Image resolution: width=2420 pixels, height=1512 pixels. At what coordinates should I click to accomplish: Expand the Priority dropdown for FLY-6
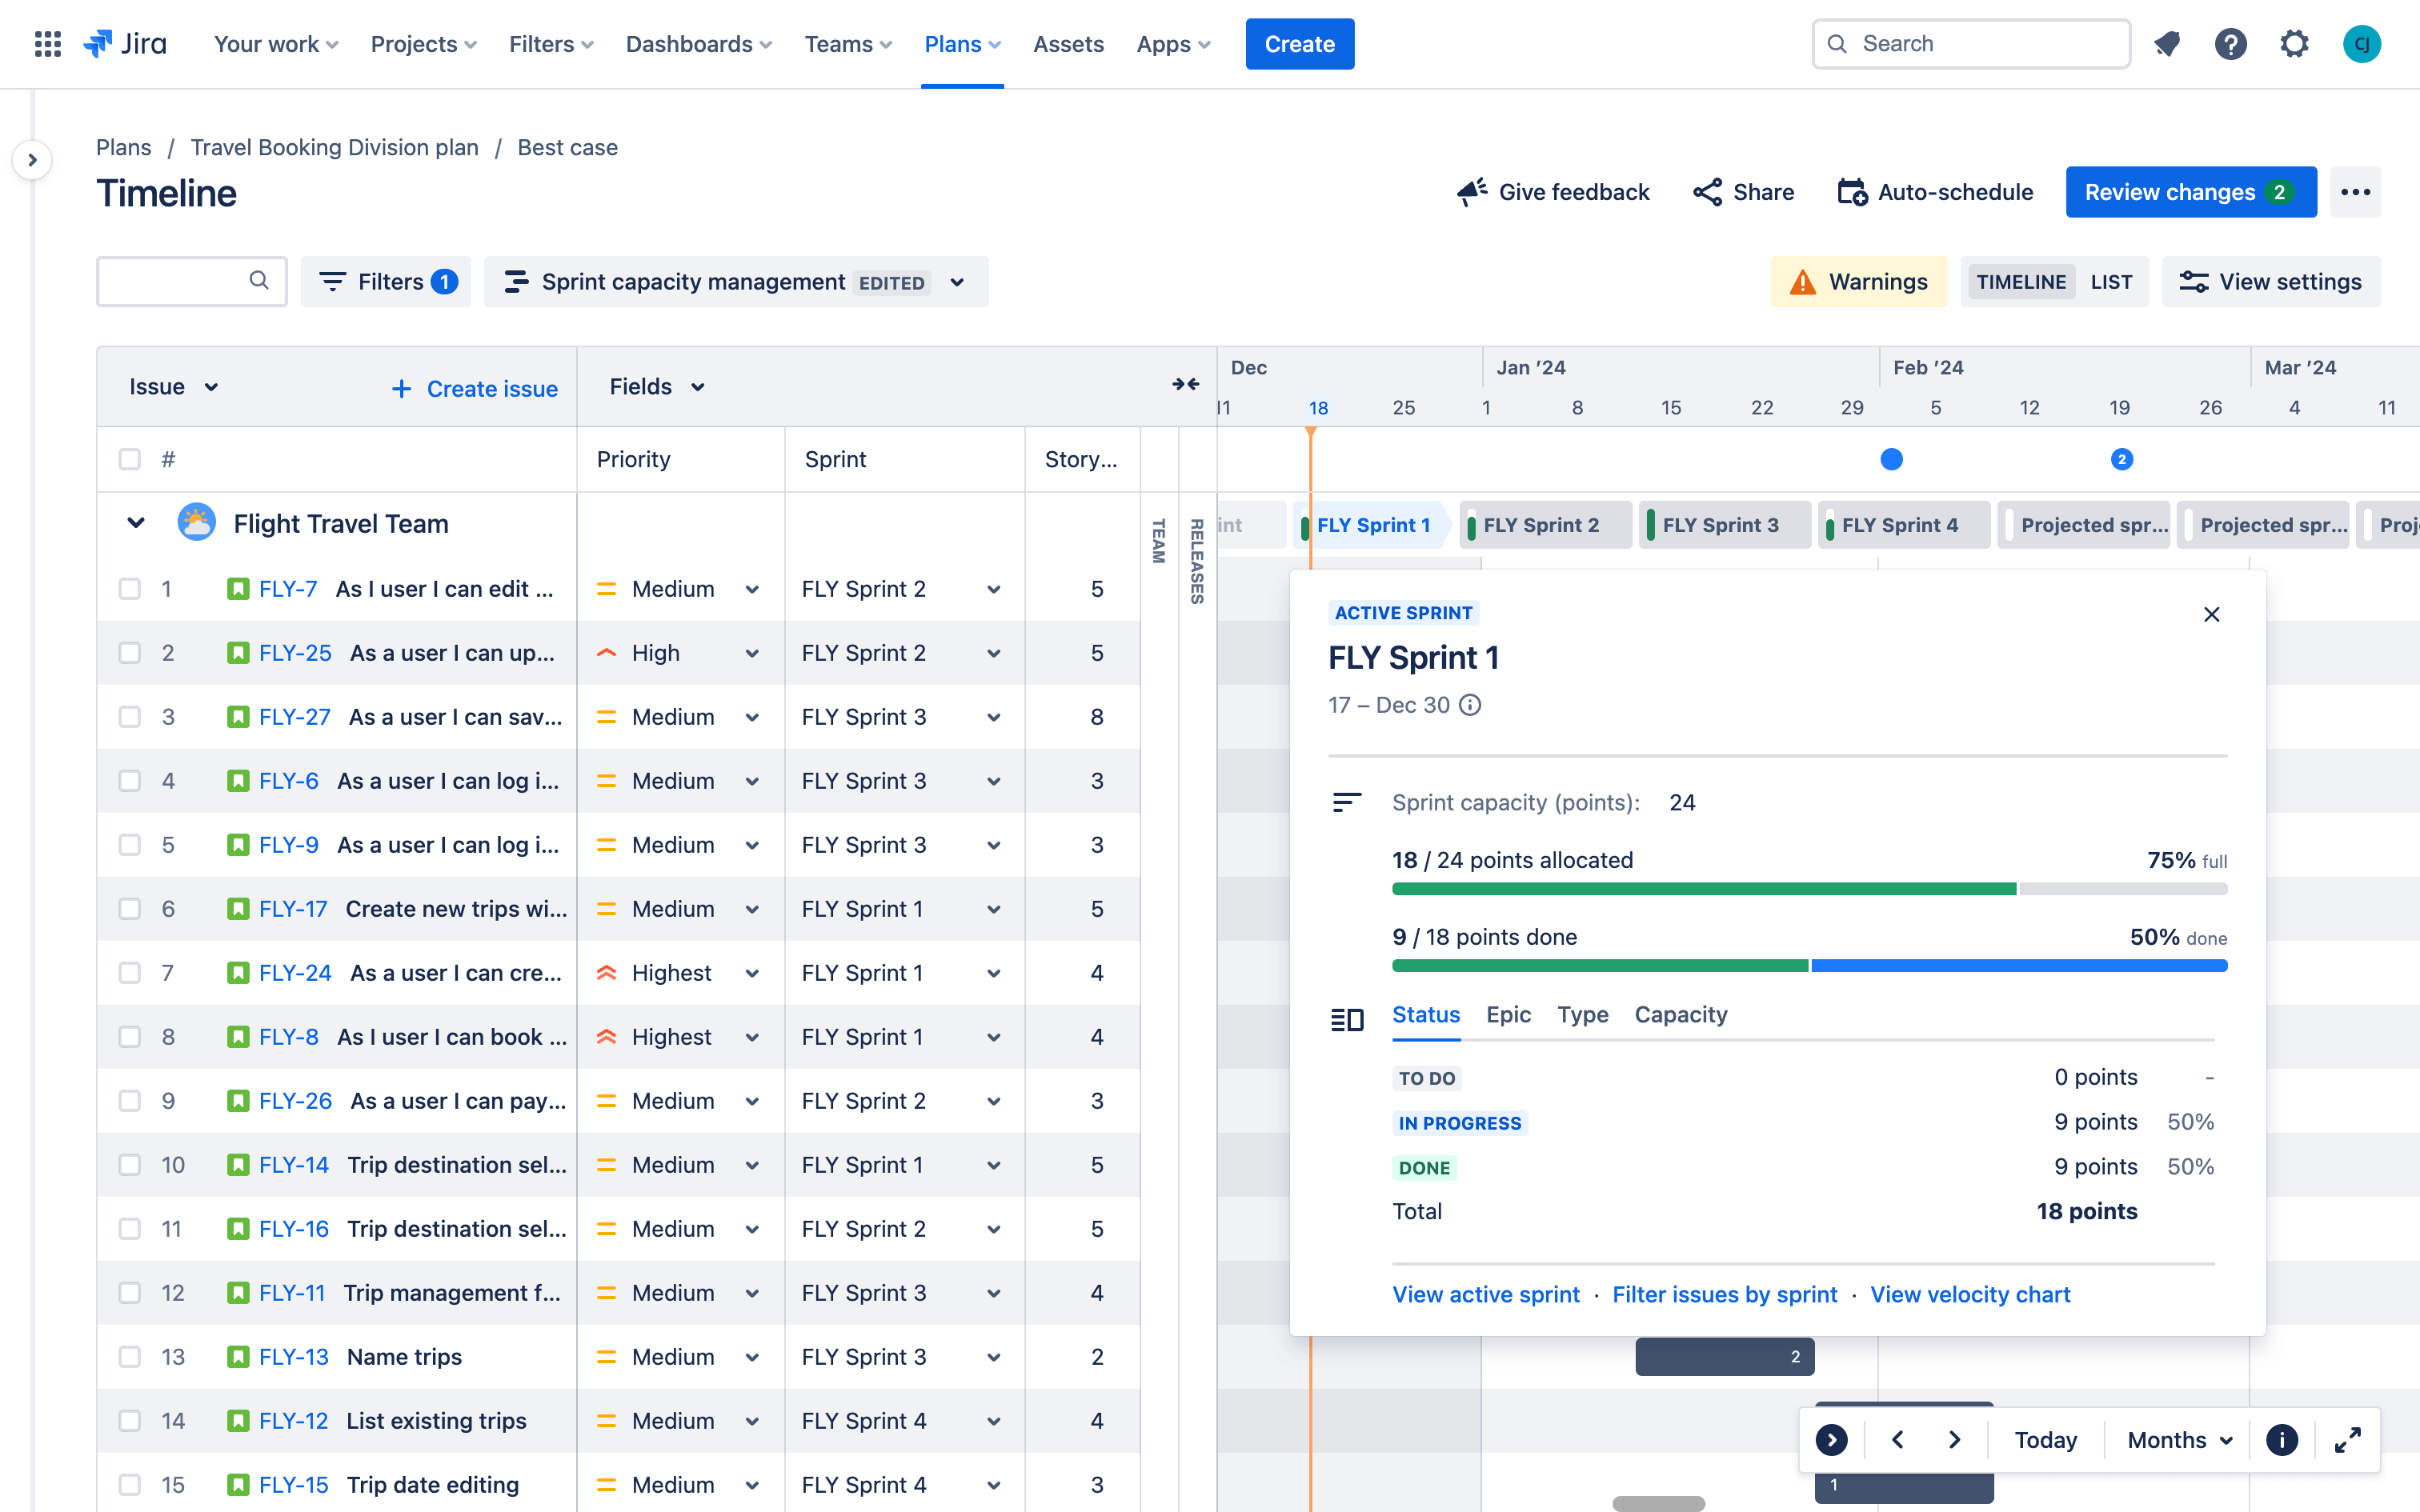[x=753, y=780]
